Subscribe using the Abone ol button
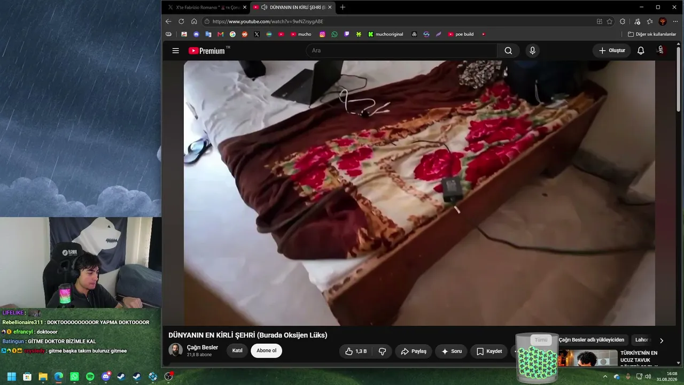This screenshot has width=684, height=385. (x=266, y=351)
